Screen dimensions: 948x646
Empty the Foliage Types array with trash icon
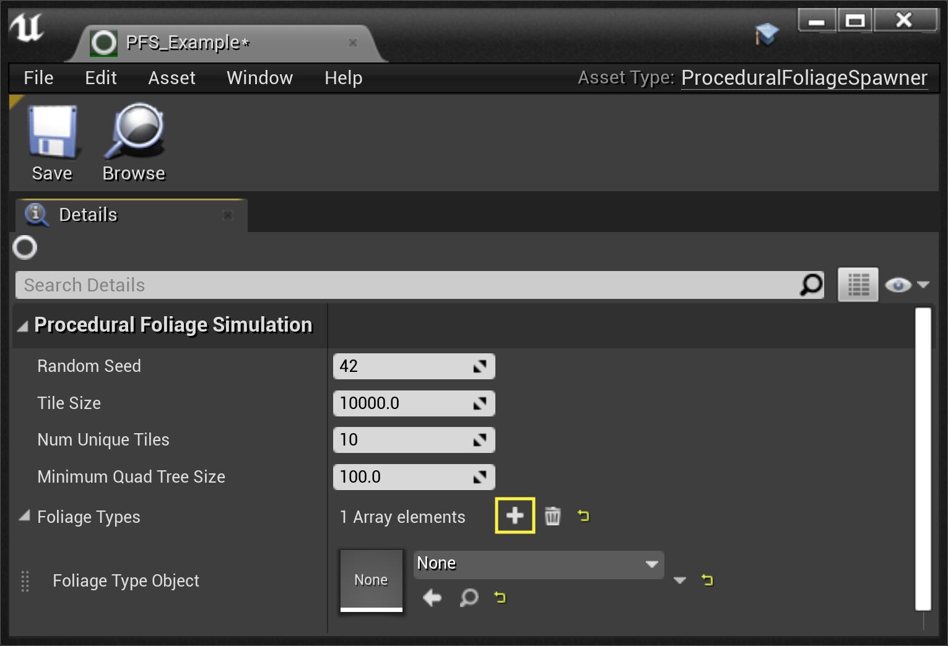coord(552,515)
